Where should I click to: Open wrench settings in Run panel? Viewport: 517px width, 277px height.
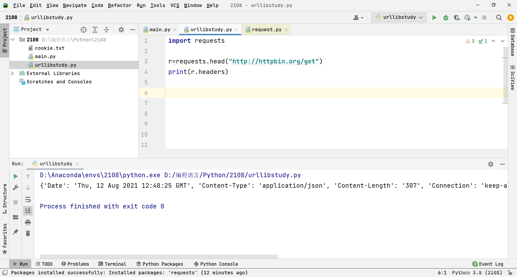pyautogui.click(x=16, y=188)
